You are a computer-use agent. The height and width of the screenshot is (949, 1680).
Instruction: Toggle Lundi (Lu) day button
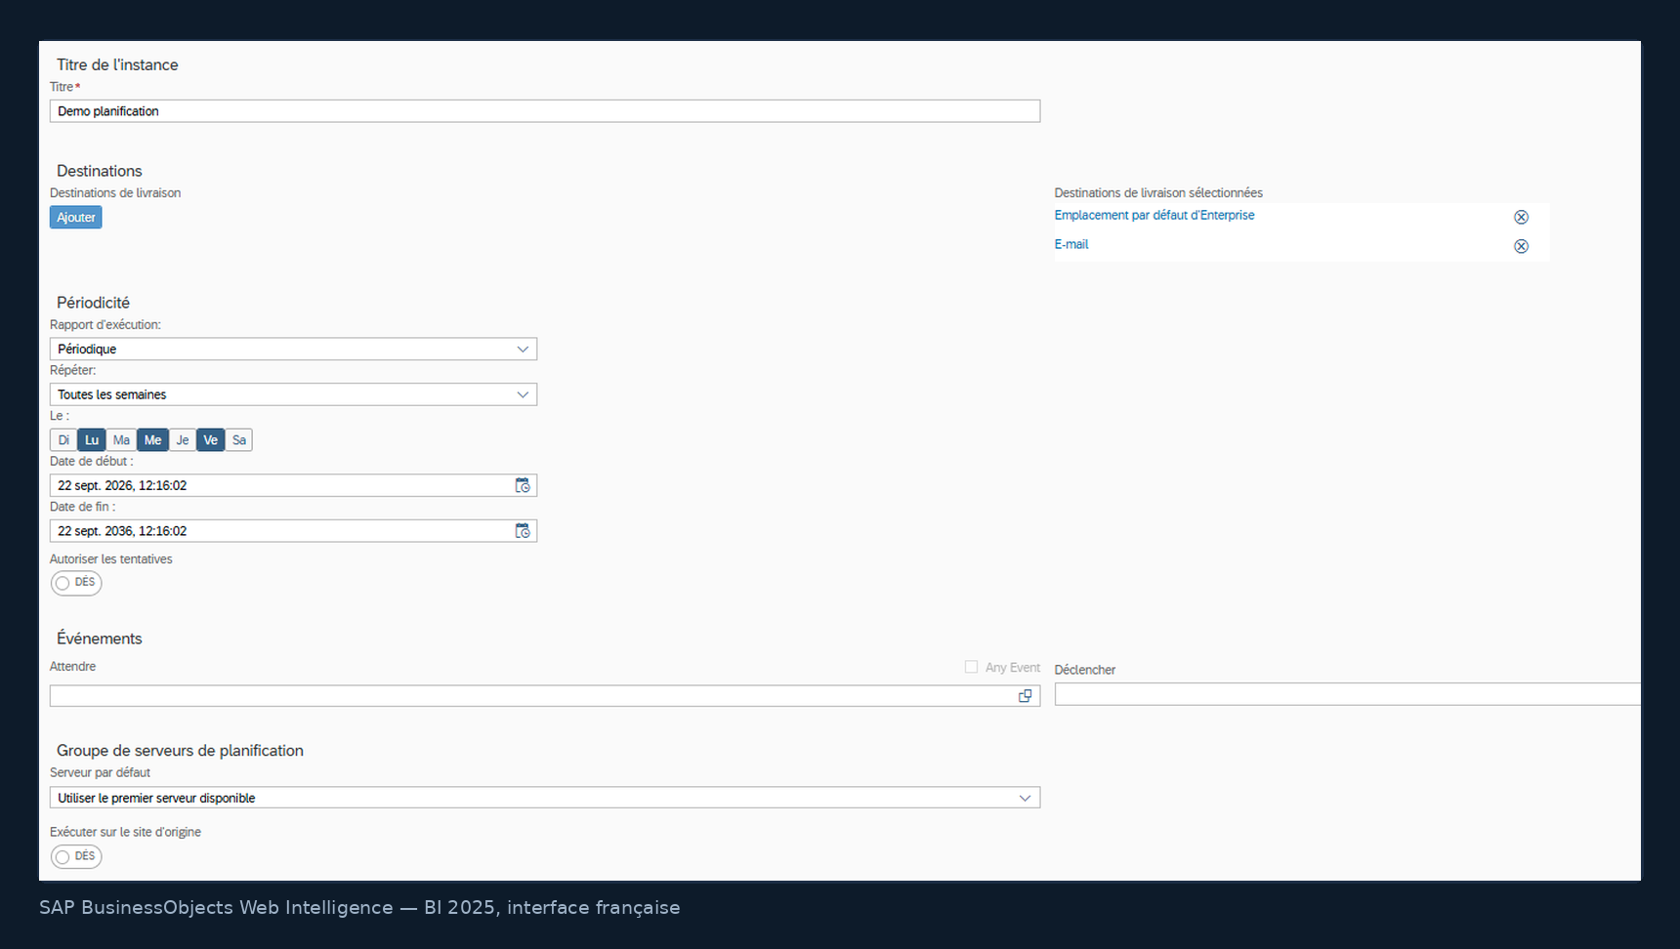pyautogui.click(x=92, y=440)
